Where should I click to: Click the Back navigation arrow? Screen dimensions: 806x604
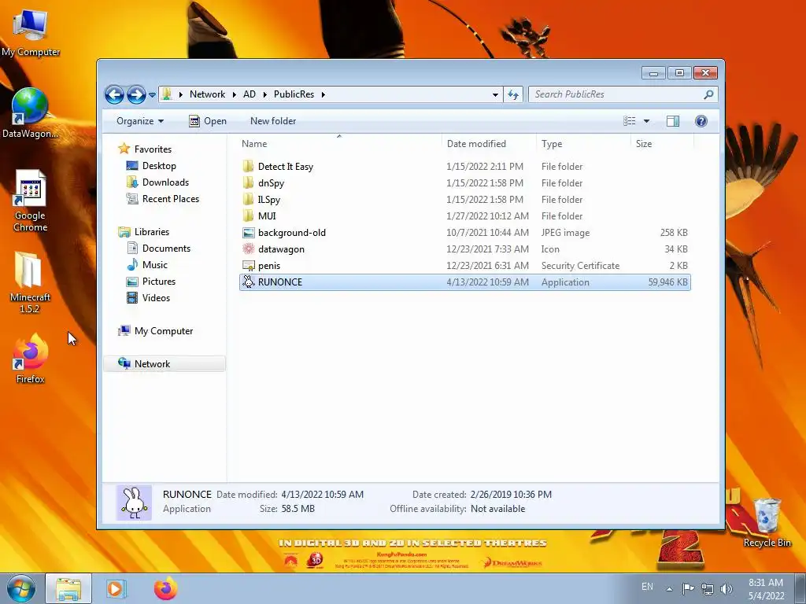tap(114, 94)
